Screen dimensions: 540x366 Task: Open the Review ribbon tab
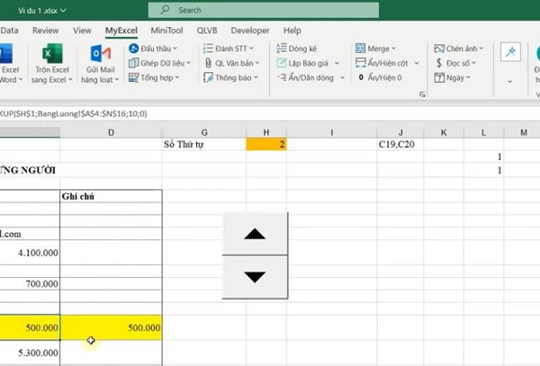tap(46, 31)
